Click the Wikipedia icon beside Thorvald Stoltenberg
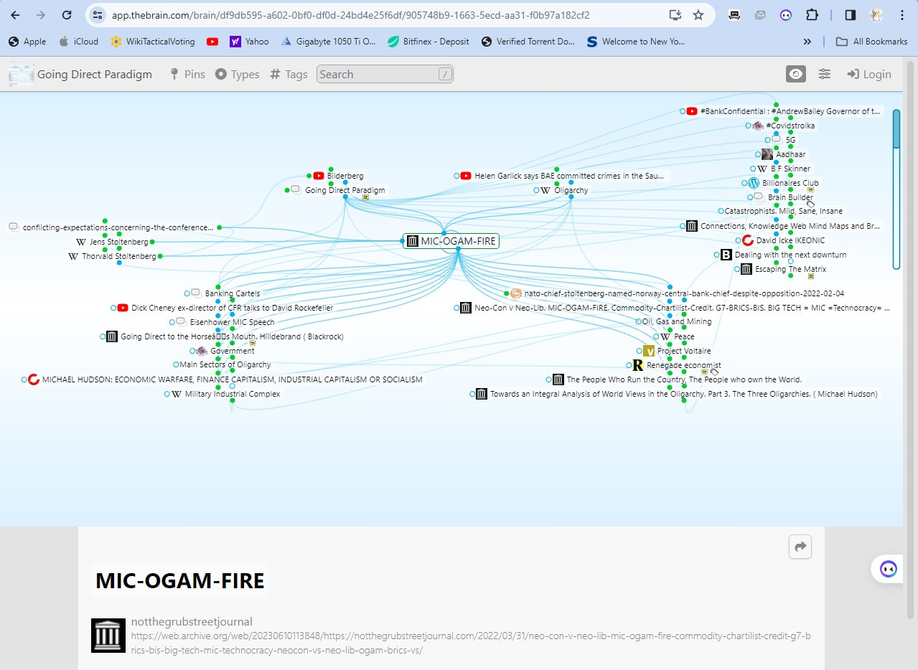The width and height of the screenshot is (918, 670). click(72, 256)
